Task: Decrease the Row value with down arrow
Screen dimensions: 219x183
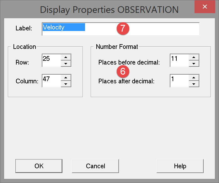Action: pos(66,64)
